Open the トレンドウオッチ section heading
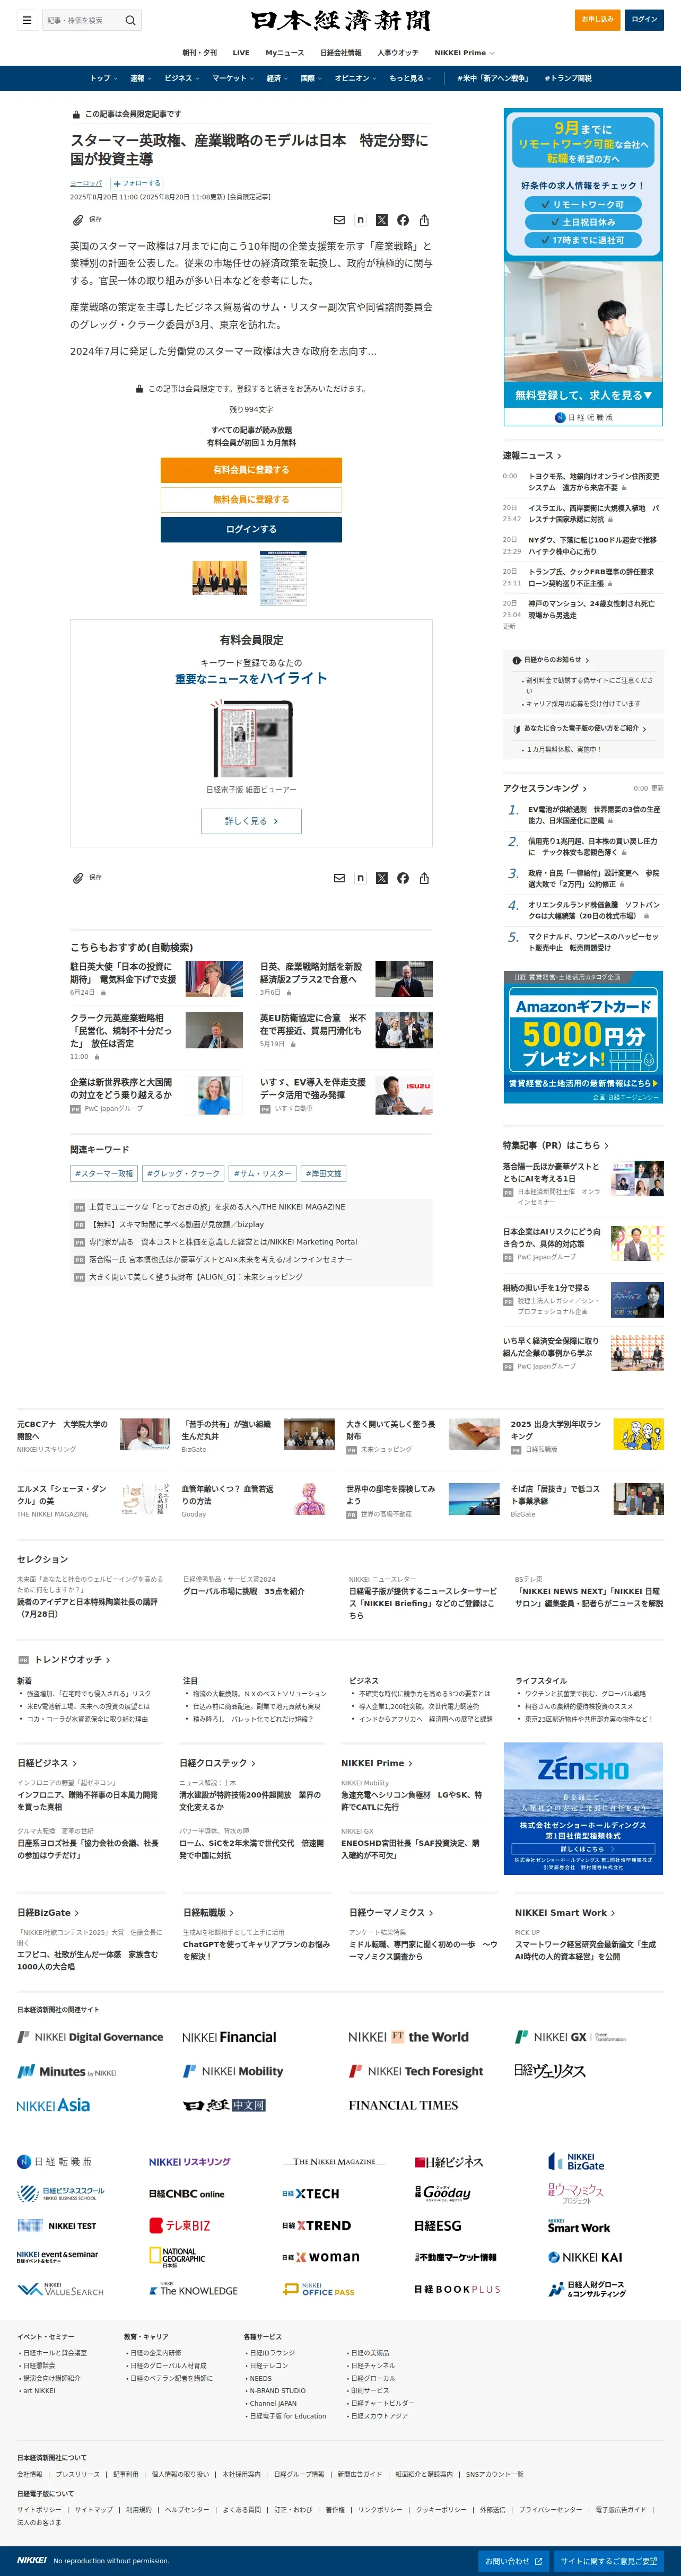The image size is (681, 2576). click(72, 1660)
